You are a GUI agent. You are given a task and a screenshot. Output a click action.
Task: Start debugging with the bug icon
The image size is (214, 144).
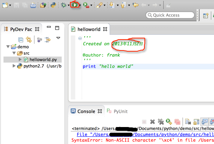tap(64, 5)
